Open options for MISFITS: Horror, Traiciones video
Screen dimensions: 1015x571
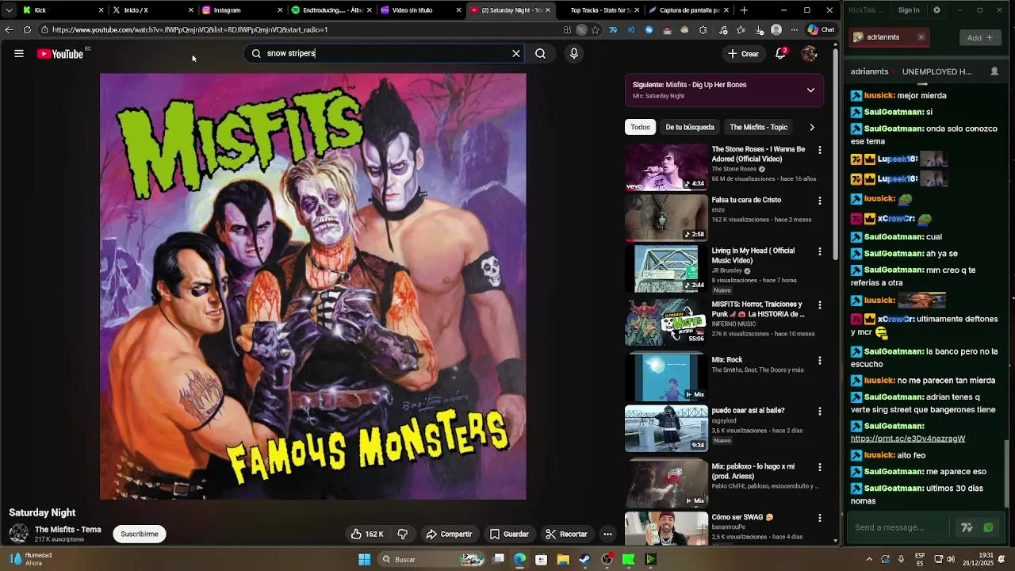820,305
